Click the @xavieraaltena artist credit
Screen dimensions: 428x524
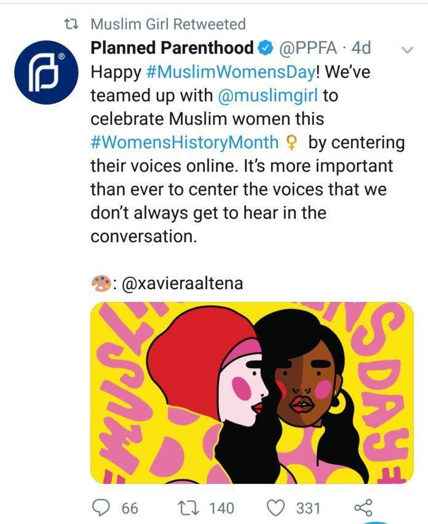183,284
